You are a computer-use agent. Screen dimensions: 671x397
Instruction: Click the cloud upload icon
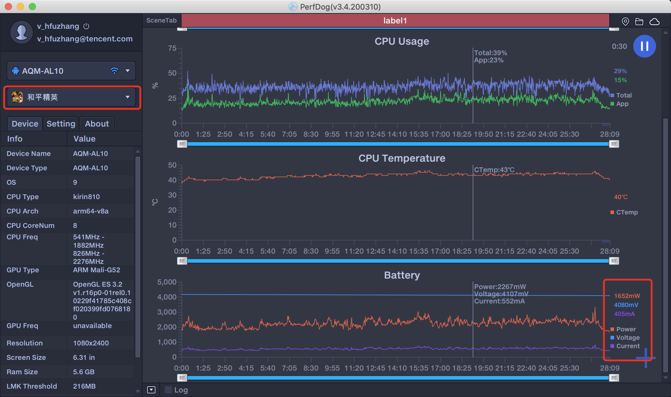(655, 22)
